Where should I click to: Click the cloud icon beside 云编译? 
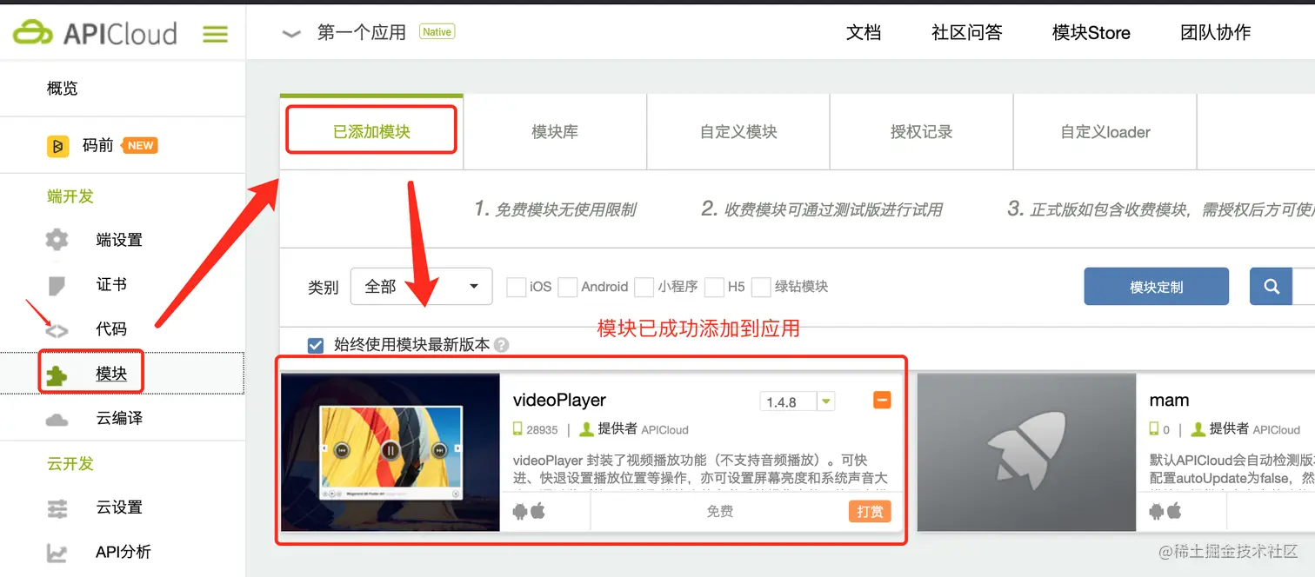tap(57, 420)
